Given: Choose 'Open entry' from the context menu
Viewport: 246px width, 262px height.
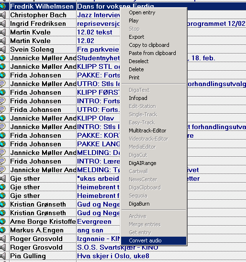Looking at the screenshot, I should [154, 12].
